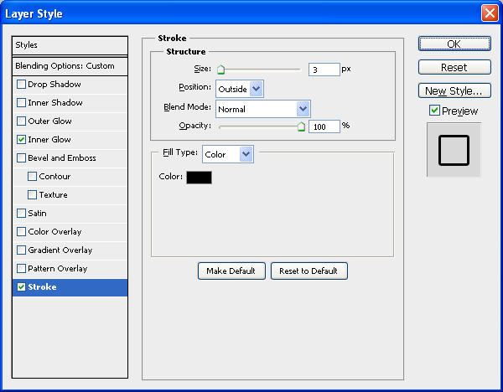This screenshot has height=392, width=503.
Task: Tick the Inner Shadow checkbox
Action: pos(21,102)
